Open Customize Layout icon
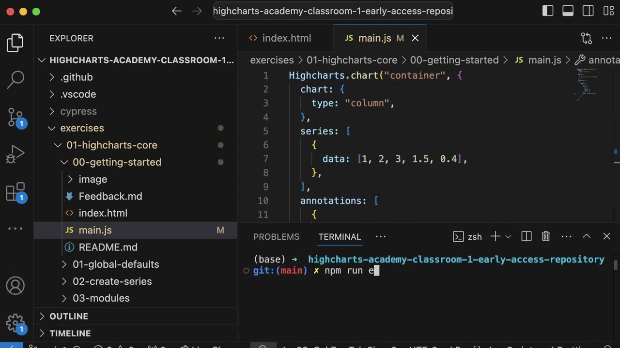Viewport: 620px width, 348px height. pos(608,11)
